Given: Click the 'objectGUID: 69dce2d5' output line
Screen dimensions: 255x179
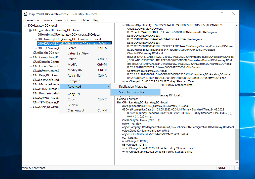Looking at the screenshot, I should [x=155, y=134].
